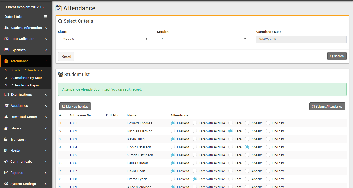
Task: Click the Examinations map icon
Action: tap(6, 95)
